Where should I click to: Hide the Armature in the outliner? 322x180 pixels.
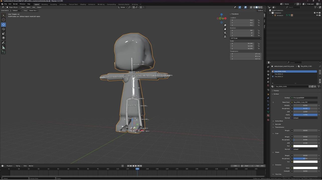click(317, 15)
